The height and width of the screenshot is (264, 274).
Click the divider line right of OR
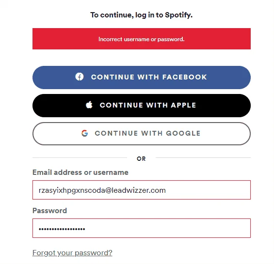[x=203, y=157]
